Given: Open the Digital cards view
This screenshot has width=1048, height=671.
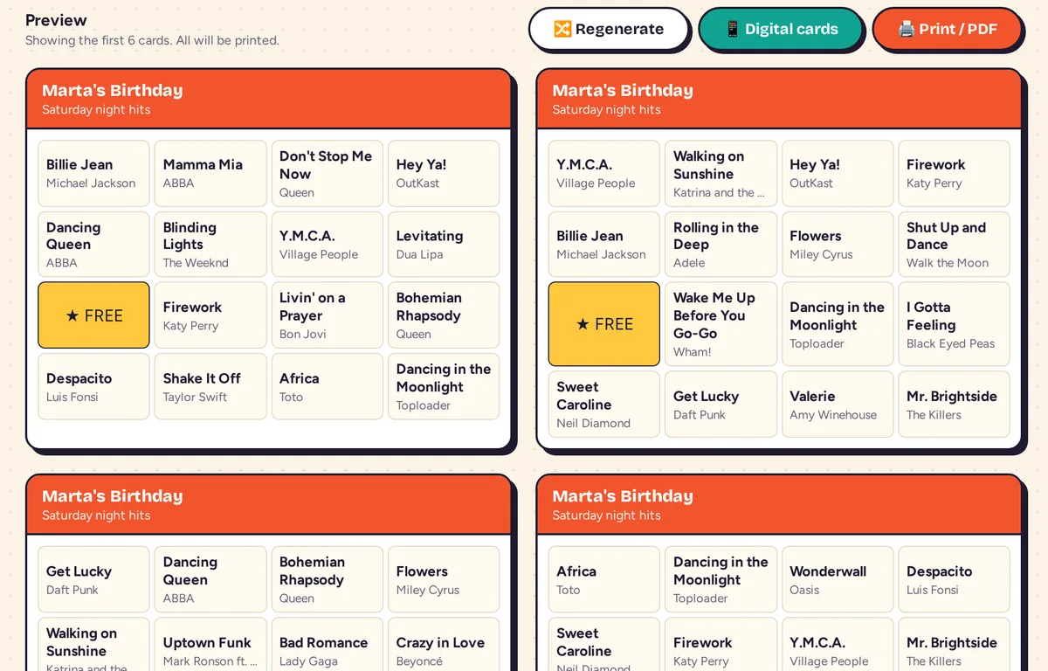Looking at the screenshot, I should (x=781, y=29).
